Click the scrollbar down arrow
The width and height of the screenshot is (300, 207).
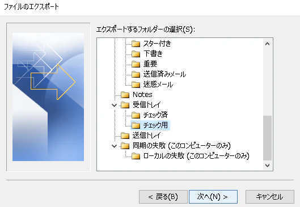click(268, 165)
